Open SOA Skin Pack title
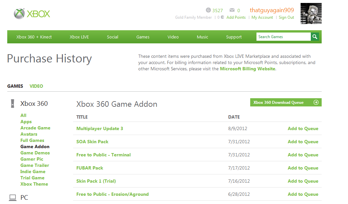348x204 pixels. pyautogui.click(x=92, y=142)
